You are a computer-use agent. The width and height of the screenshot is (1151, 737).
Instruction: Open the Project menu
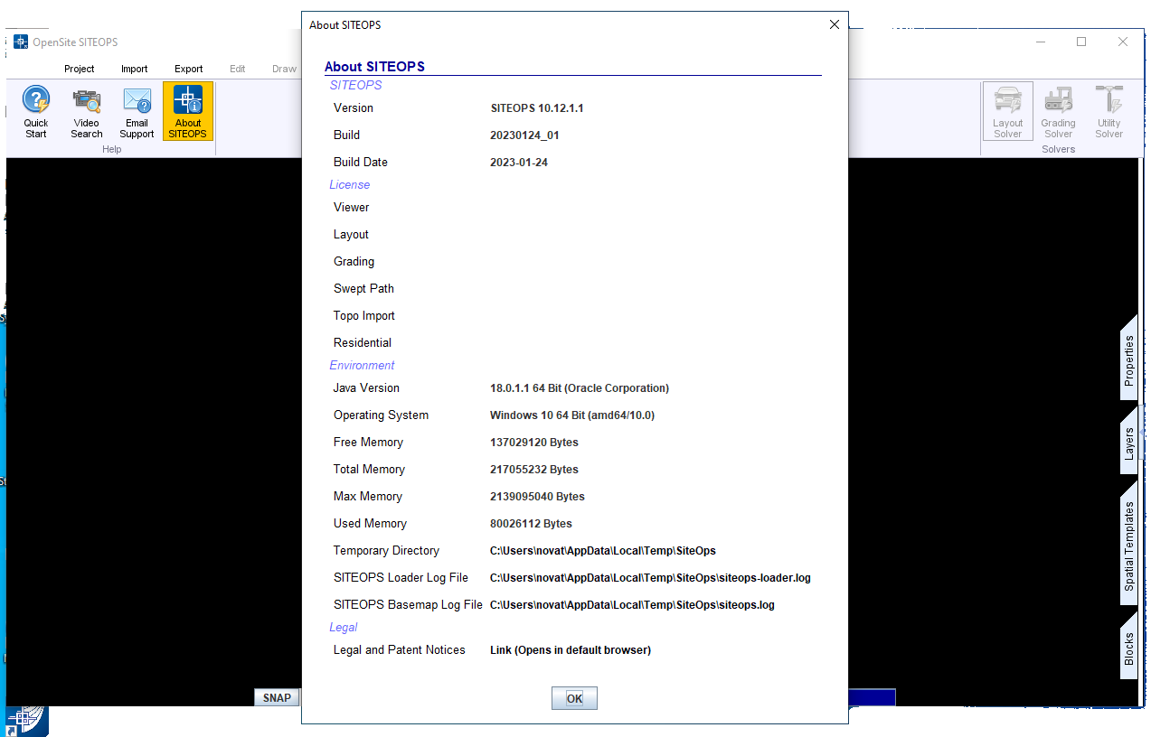80,69
